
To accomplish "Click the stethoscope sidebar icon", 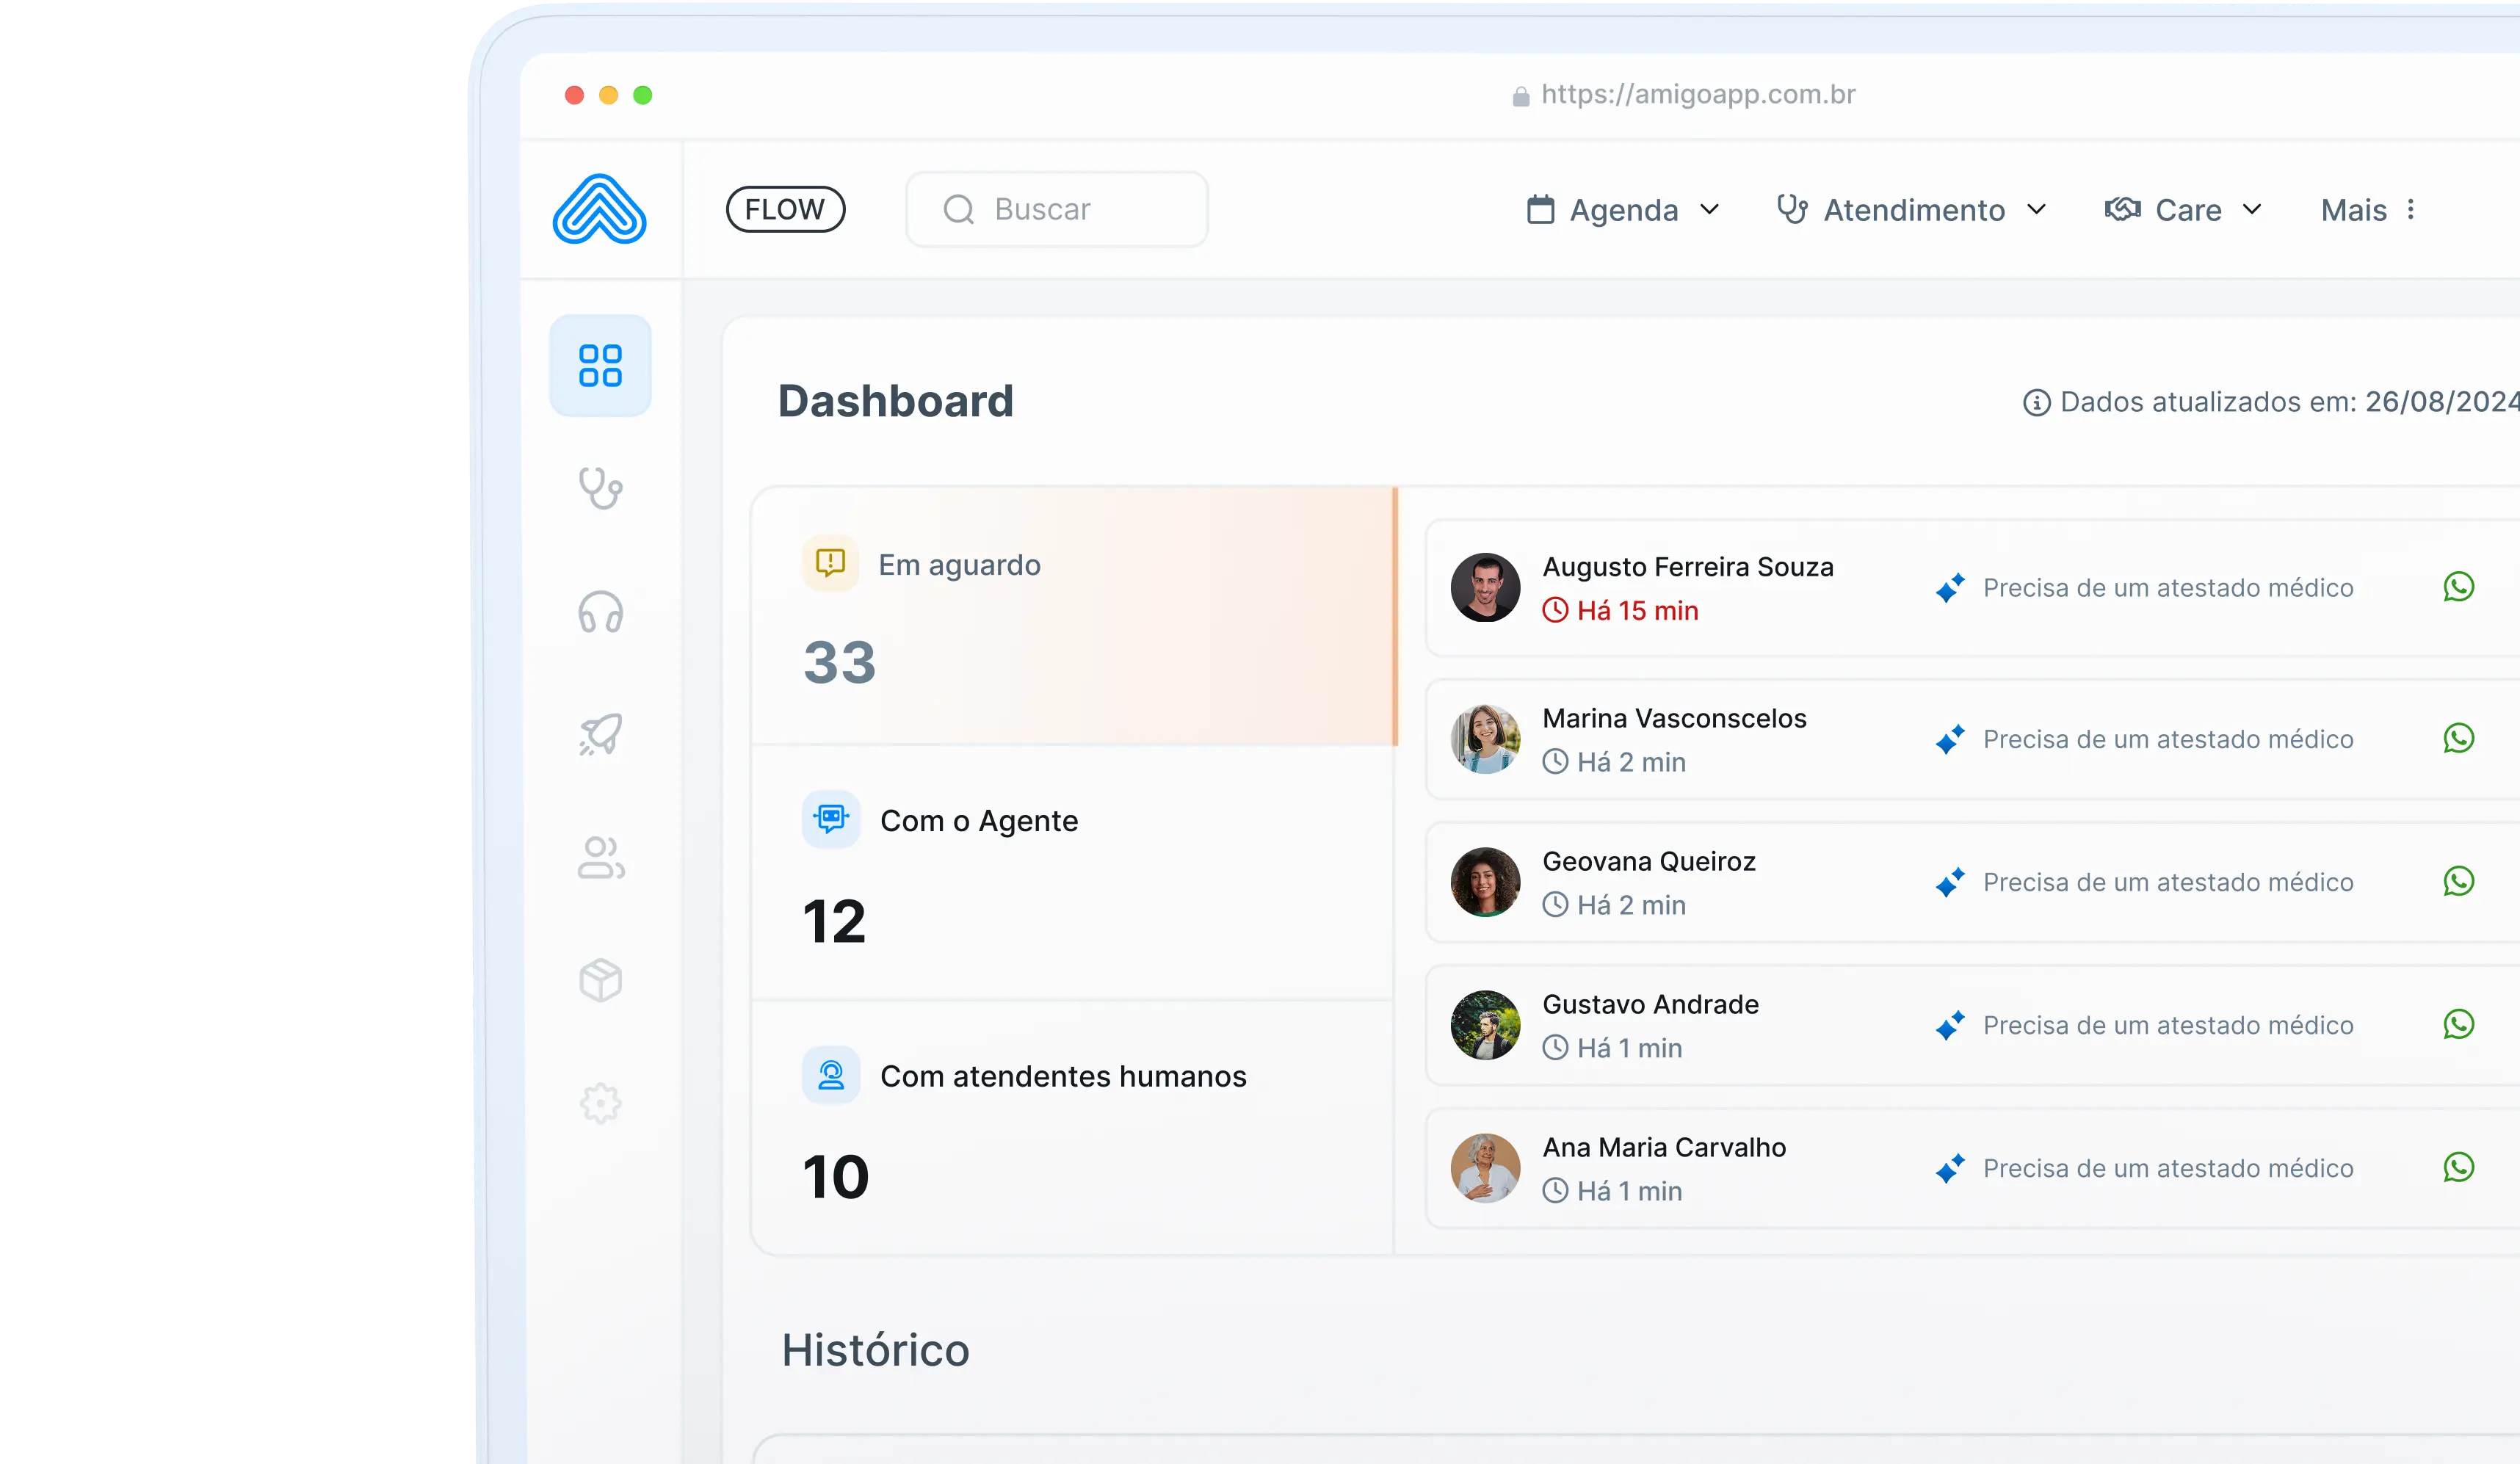I will point(600,489).
